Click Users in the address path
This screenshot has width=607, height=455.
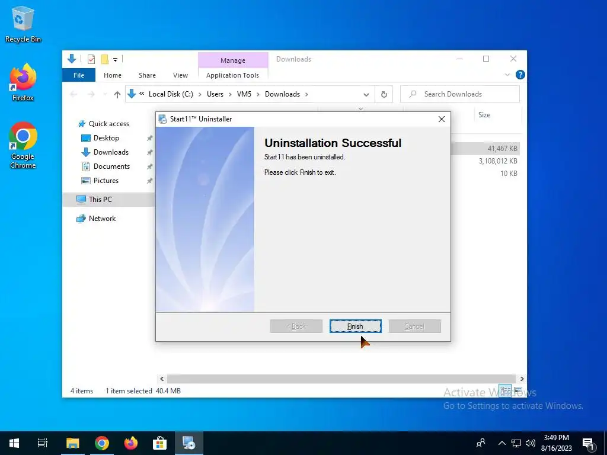pyautogui.click(x=215, y=94)
